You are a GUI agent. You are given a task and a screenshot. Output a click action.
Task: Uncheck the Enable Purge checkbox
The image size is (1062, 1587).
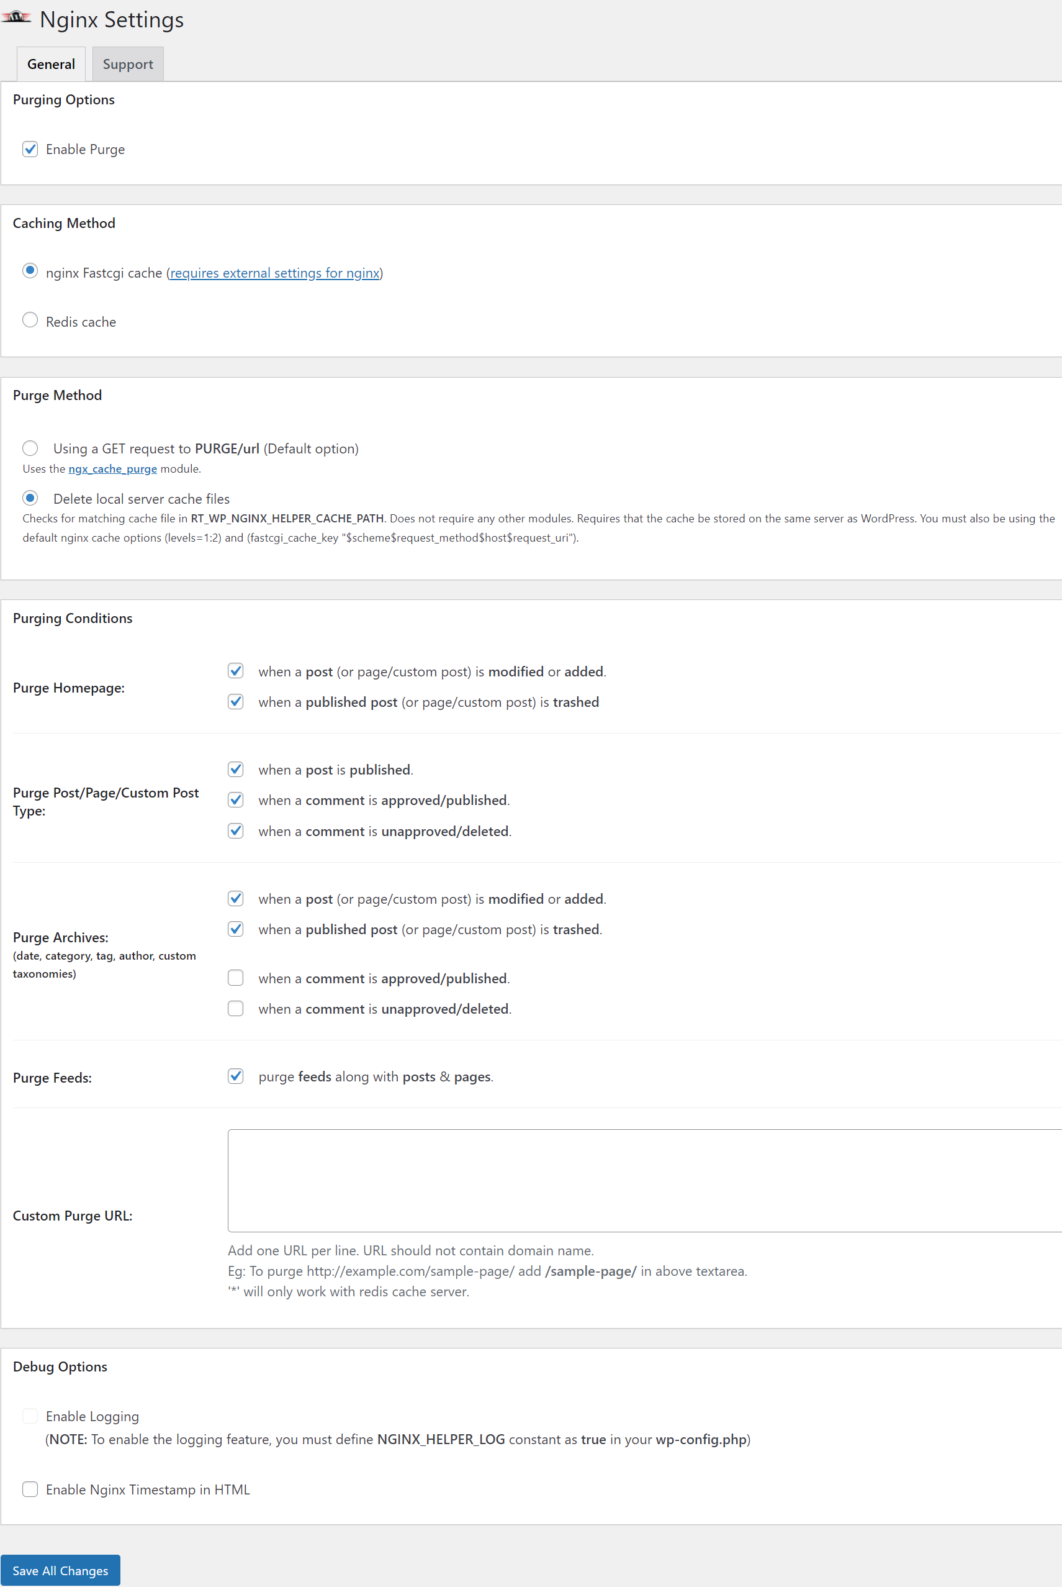tap(30, 149)
